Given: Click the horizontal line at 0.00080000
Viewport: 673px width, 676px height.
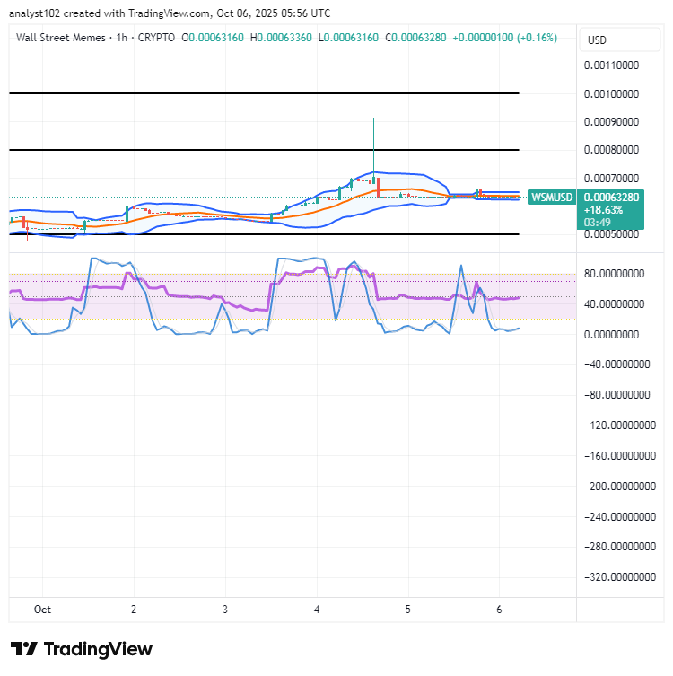Looking at the screenshot, I should tap(264, 150).
